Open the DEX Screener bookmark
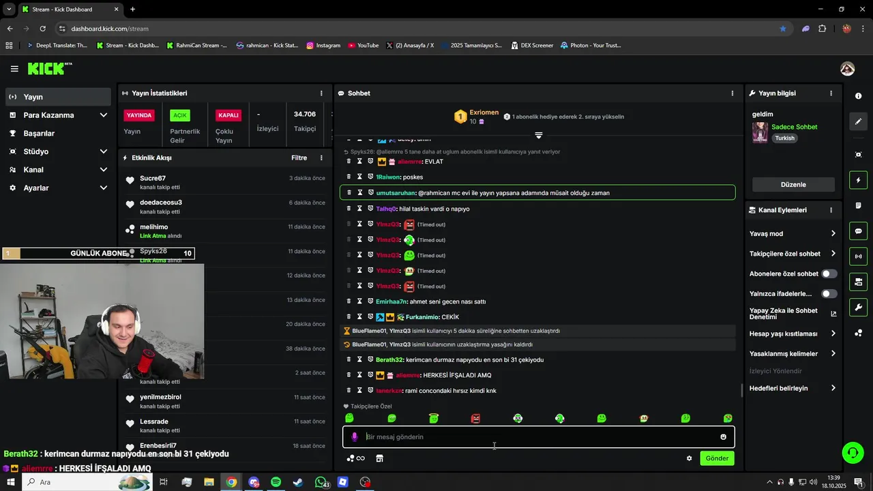The width and height of the screenshot is (873, 491). [531, 46]
